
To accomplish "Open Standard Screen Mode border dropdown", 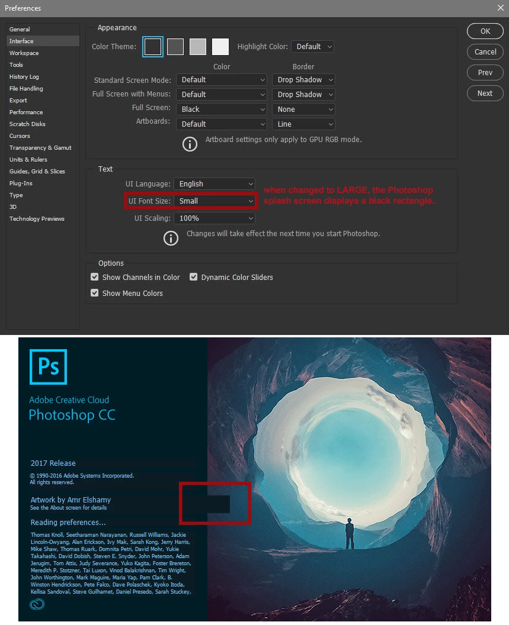I will tap(303, 80).
